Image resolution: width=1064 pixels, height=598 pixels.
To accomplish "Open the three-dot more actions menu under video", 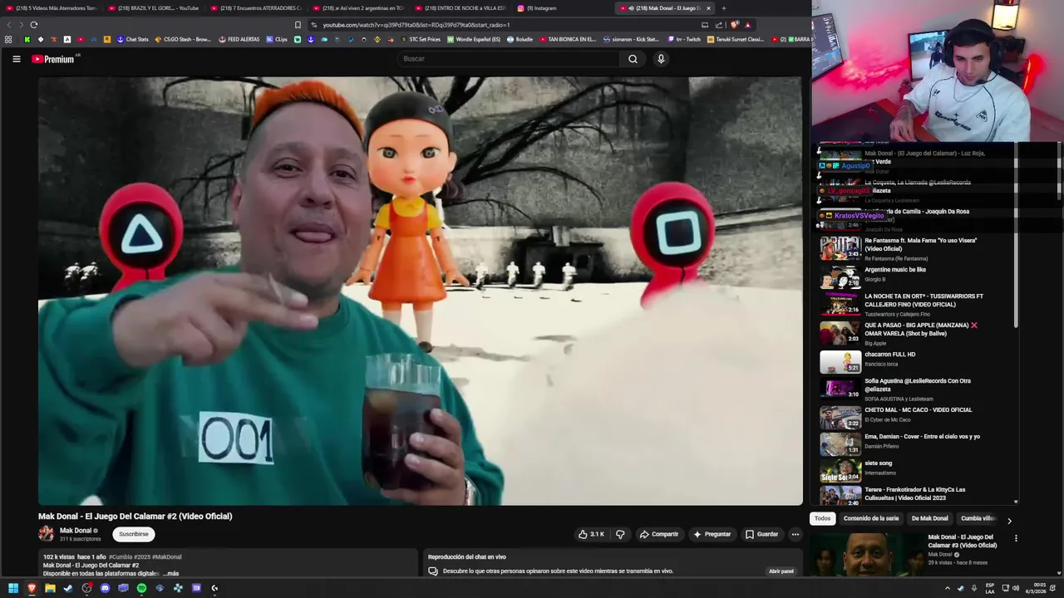I will tap(796, 534).
